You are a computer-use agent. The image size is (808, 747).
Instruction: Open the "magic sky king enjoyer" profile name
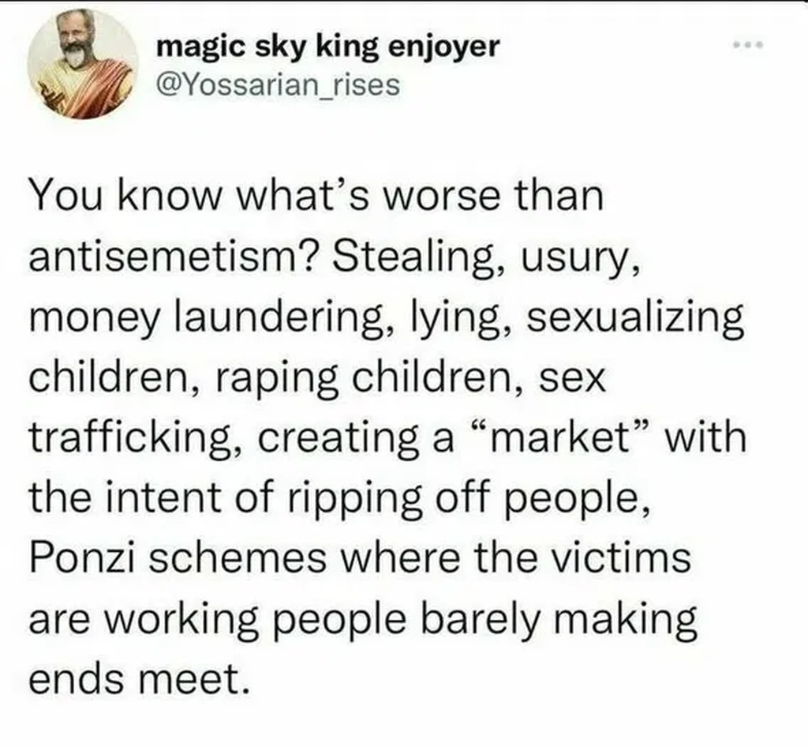click(328, 46)
